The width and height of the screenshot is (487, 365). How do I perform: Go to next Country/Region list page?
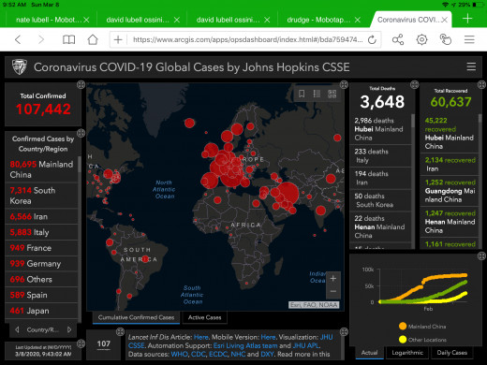[x=69, y=329]
